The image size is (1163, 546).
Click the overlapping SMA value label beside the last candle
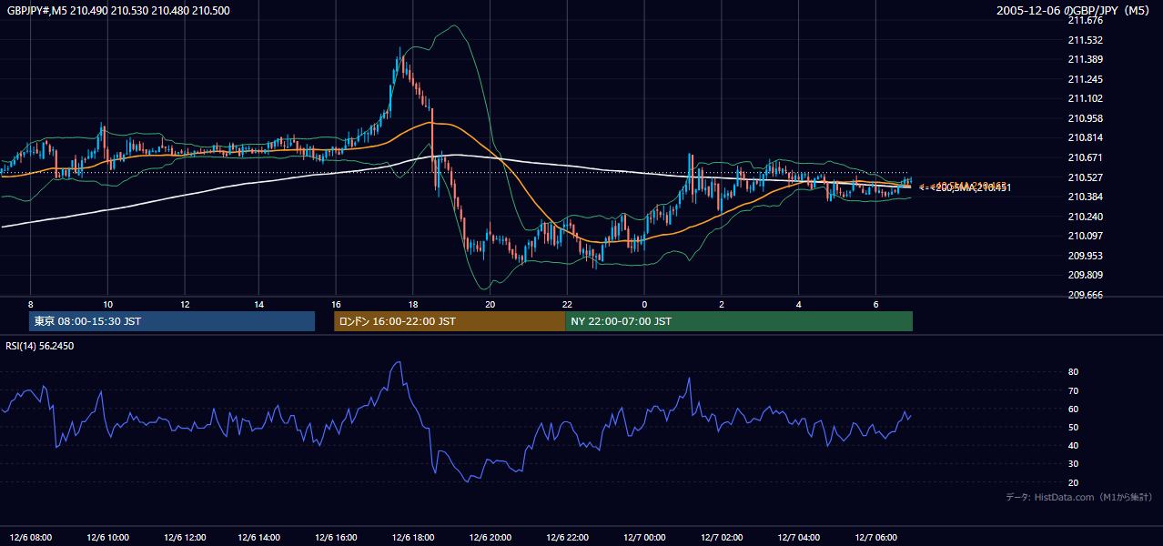(x=965, y=187)
